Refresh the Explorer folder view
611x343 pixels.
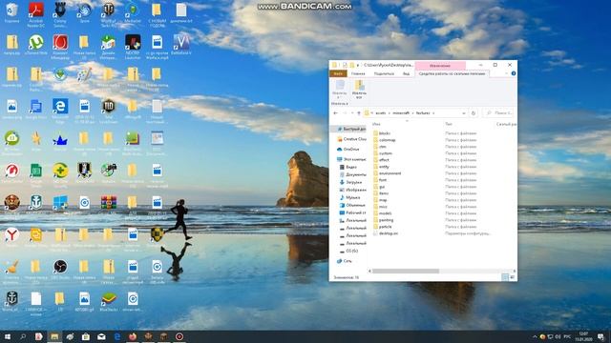[x=474, y=112]
